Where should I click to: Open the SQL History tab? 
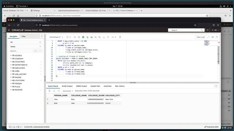120,86
